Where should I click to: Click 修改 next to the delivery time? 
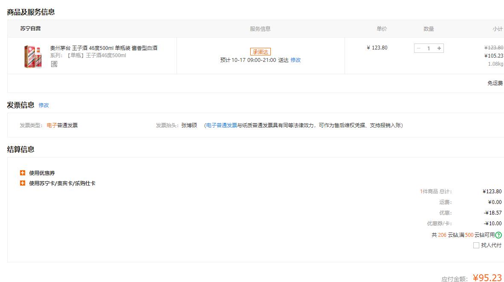pos(295,60)
